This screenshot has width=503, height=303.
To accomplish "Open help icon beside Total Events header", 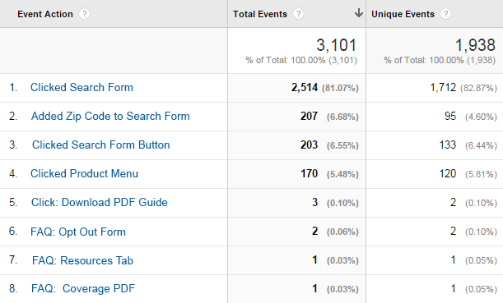I will point(298,14).
